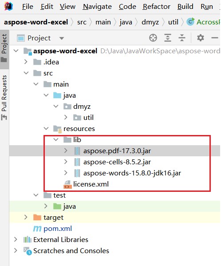The width and height of the screenshot is (221, 266).
Task: Click Select Opened File target icon
Action: (153, 38)
